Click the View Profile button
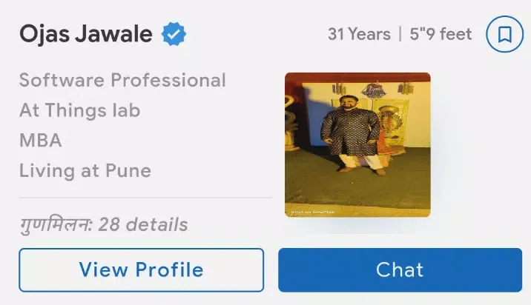Screen dimensions: 531x305 (x=141, y=269)
